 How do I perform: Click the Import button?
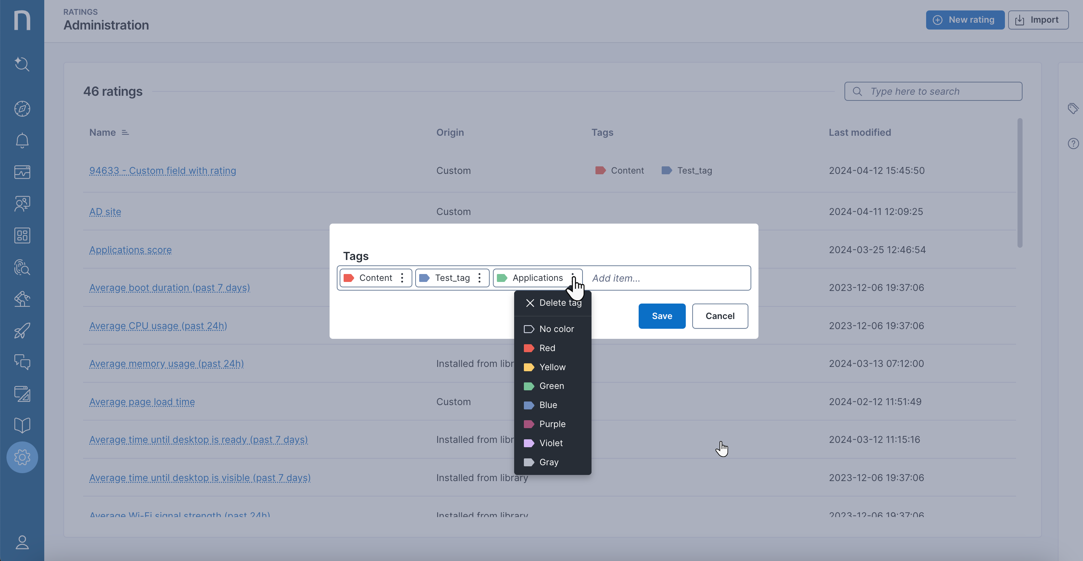click(1038, 20)
